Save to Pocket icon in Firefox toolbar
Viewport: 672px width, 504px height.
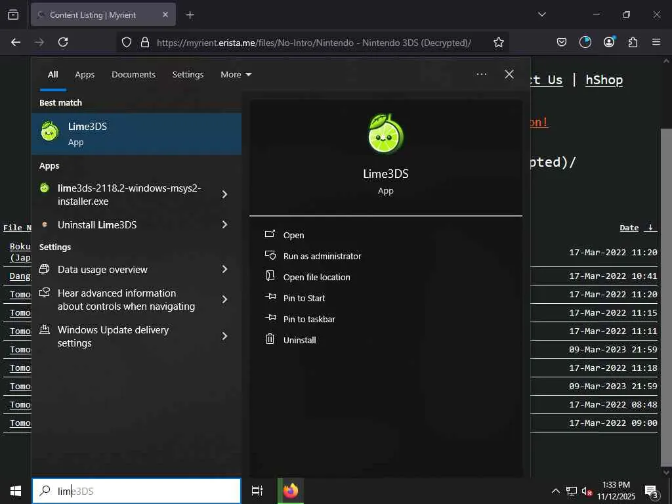coord(562,42)
